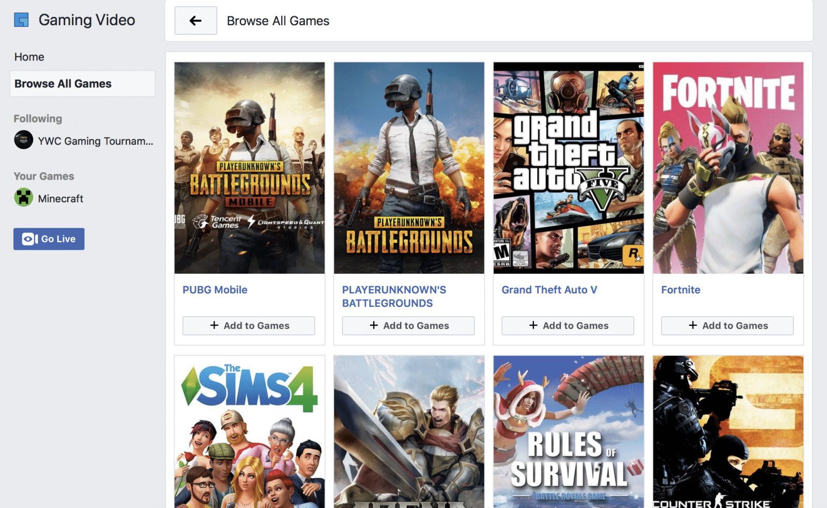Viewport: 827px width, 508px height.
Task: Open the PUBG Mobile title link
Action: [x=215, y=290]
